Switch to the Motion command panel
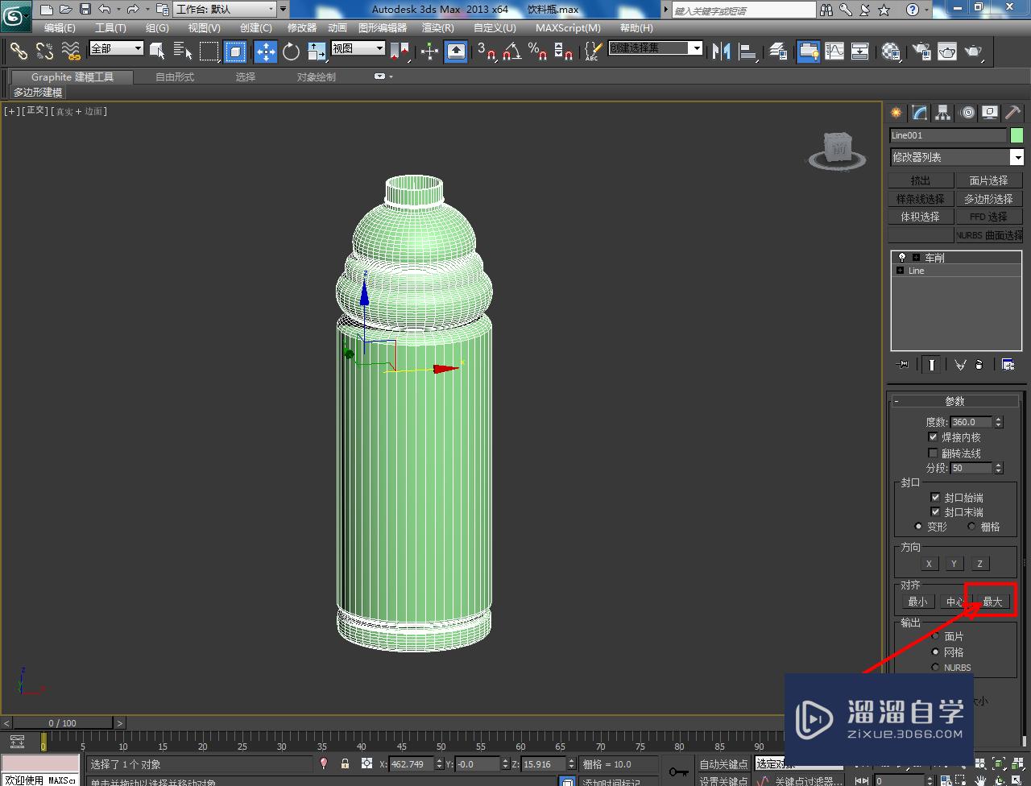The height and width of the screenshot is (786, 1031). click(967, 113)
